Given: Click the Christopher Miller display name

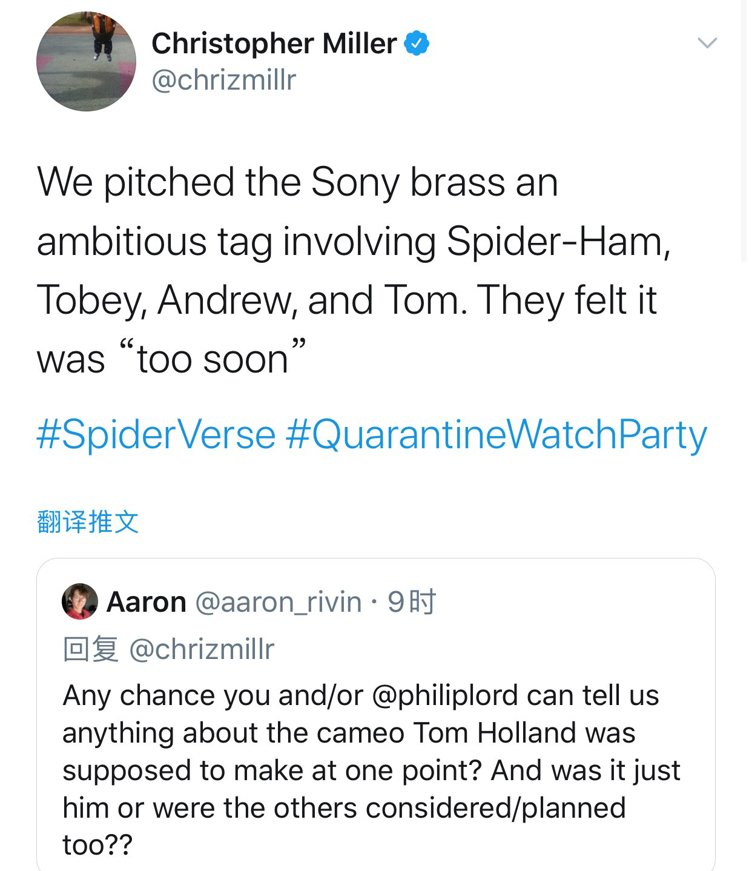Looking at the screenshot, I should [x=274, y=44].
